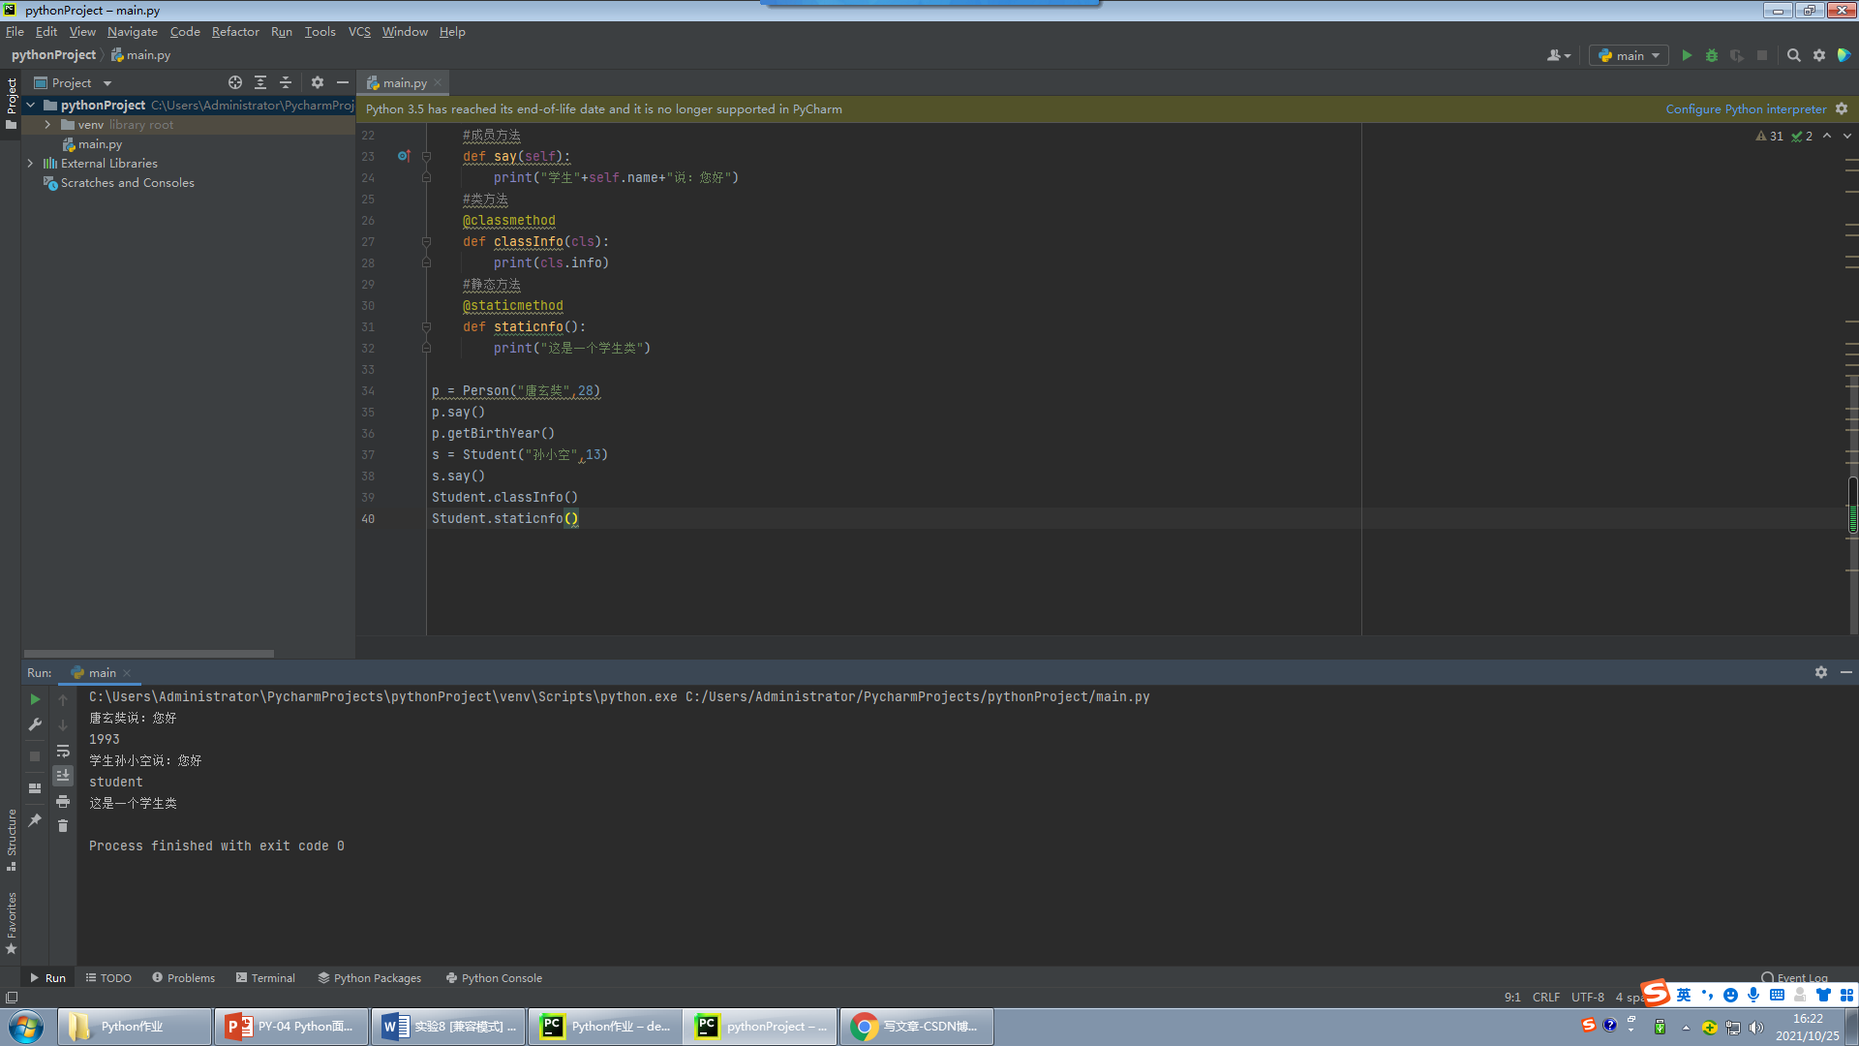Expand the venv folder in the project tree

click(x=47, y=125)
